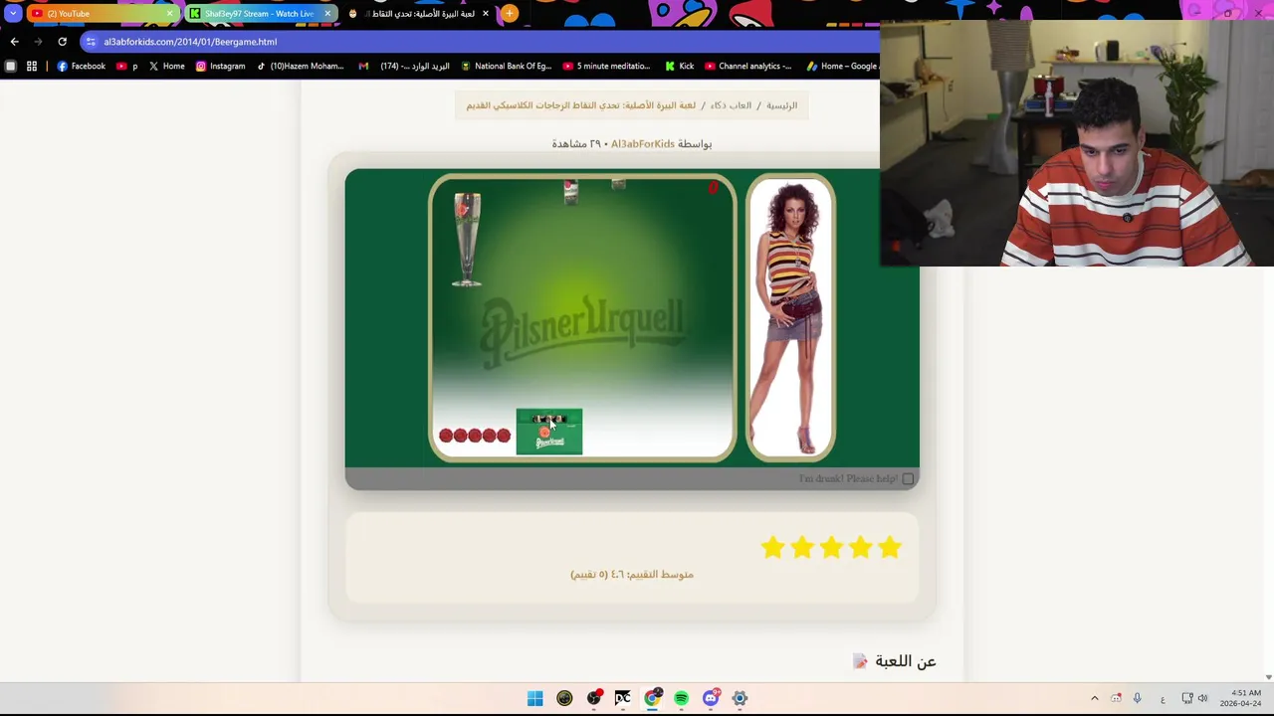Select the Arabic beer game tab
The height and width of the screenshot is (716, 1274).
click(x=418, y=13)
